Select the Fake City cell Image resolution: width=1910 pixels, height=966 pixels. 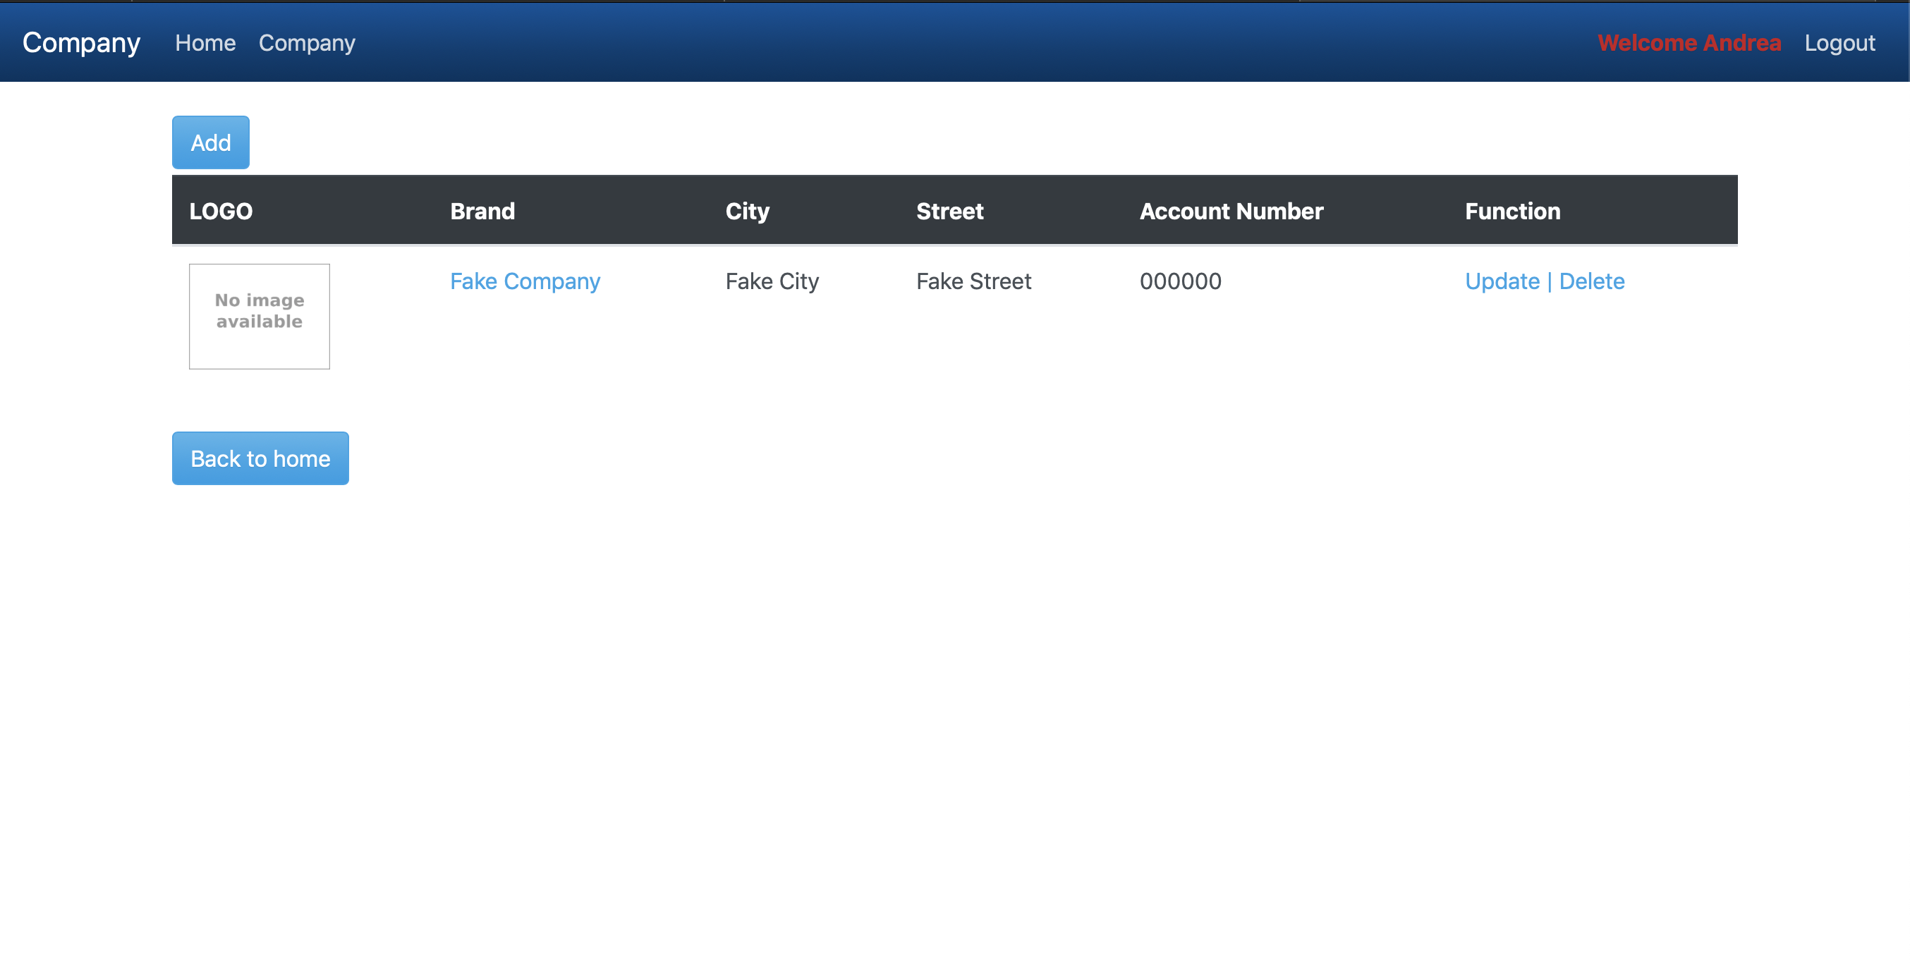[772, 281]
